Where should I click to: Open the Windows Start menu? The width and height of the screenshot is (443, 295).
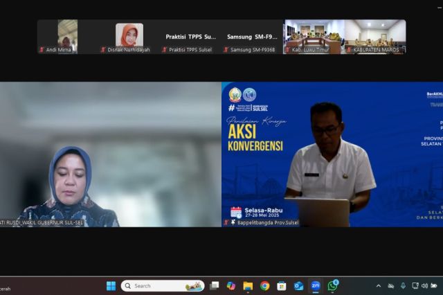pyautogui.click(x=111, y=286)
